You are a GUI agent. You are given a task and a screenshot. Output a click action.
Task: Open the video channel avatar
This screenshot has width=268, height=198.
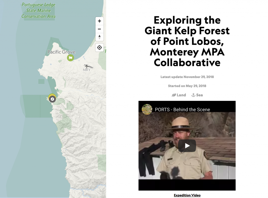tap(147, 109)
